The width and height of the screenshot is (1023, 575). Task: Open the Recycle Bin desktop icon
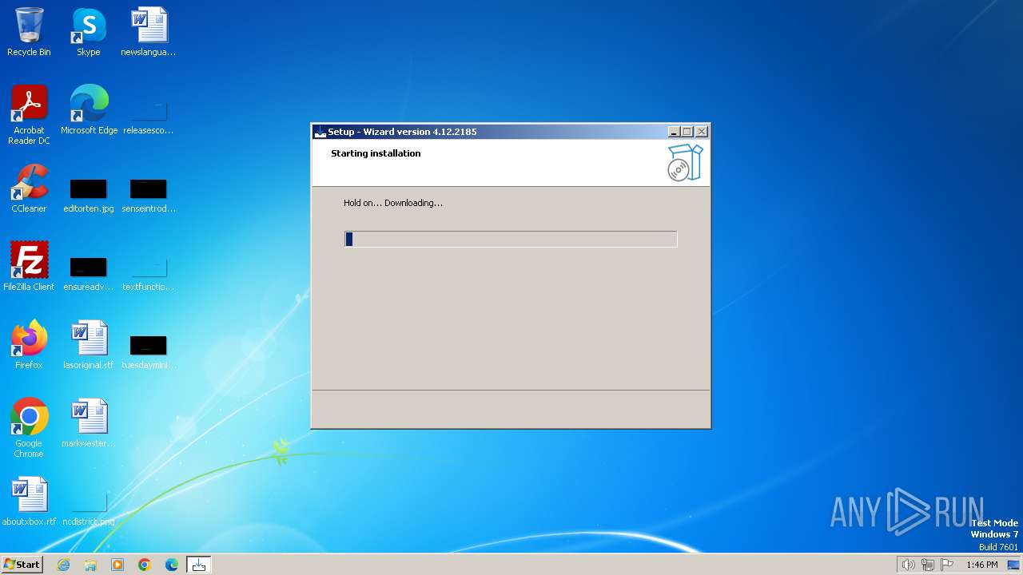click(x=29, y=32)
